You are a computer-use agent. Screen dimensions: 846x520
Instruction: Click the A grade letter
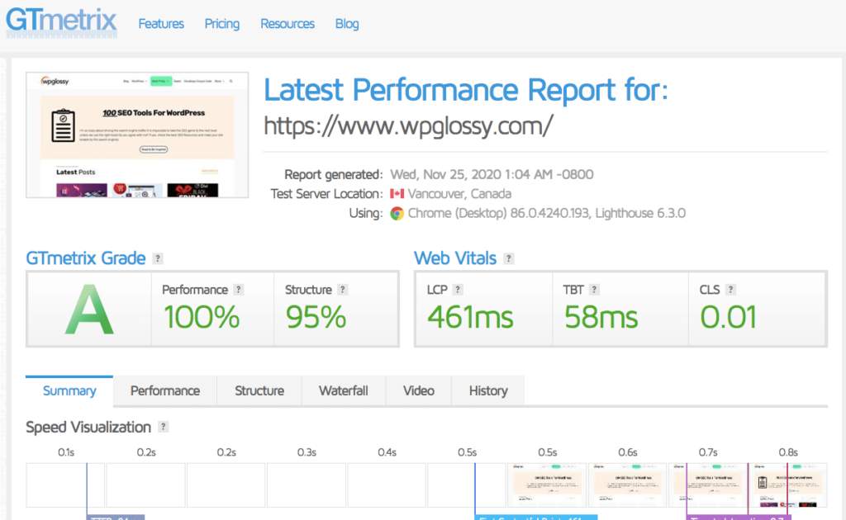point(89,310)
